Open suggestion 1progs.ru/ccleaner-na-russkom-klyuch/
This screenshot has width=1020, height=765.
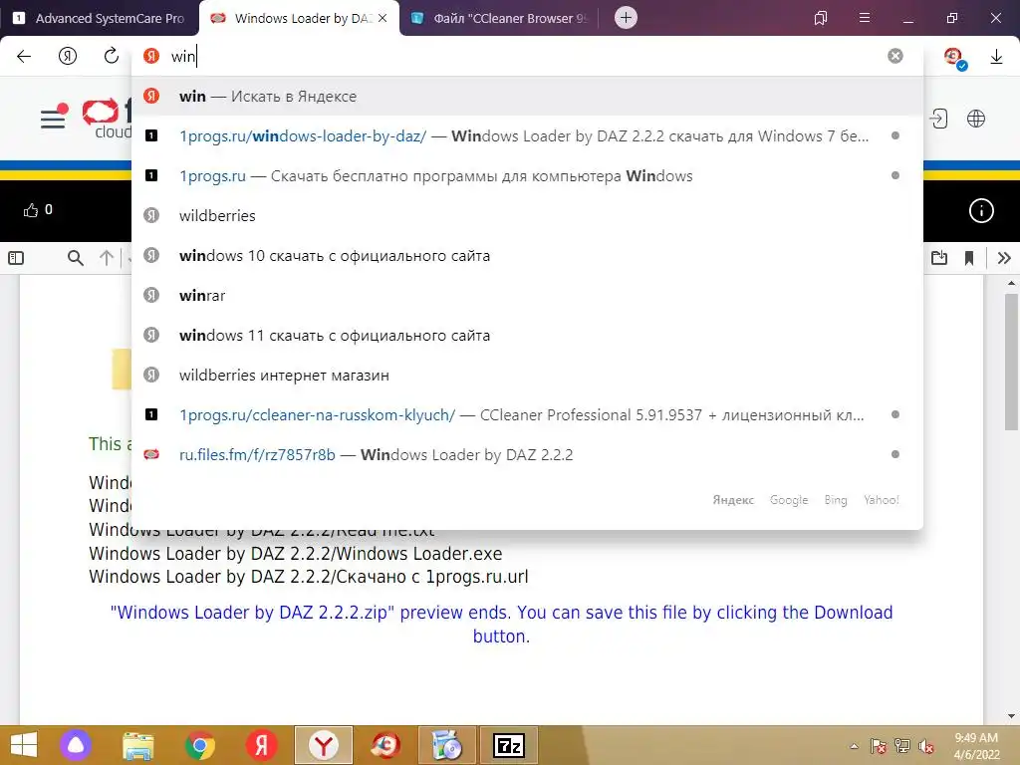pyautogui.click(x=527, y=415)
